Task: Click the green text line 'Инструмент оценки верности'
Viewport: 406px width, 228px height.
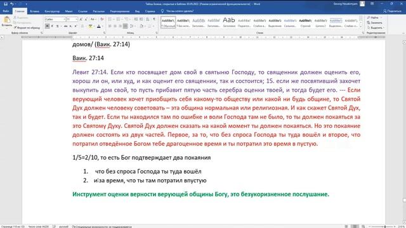Action: click(x=200, y=194)
